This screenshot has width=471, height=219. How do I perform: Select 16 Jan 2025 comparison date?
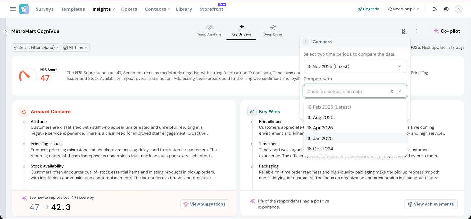tap(320, 138)
